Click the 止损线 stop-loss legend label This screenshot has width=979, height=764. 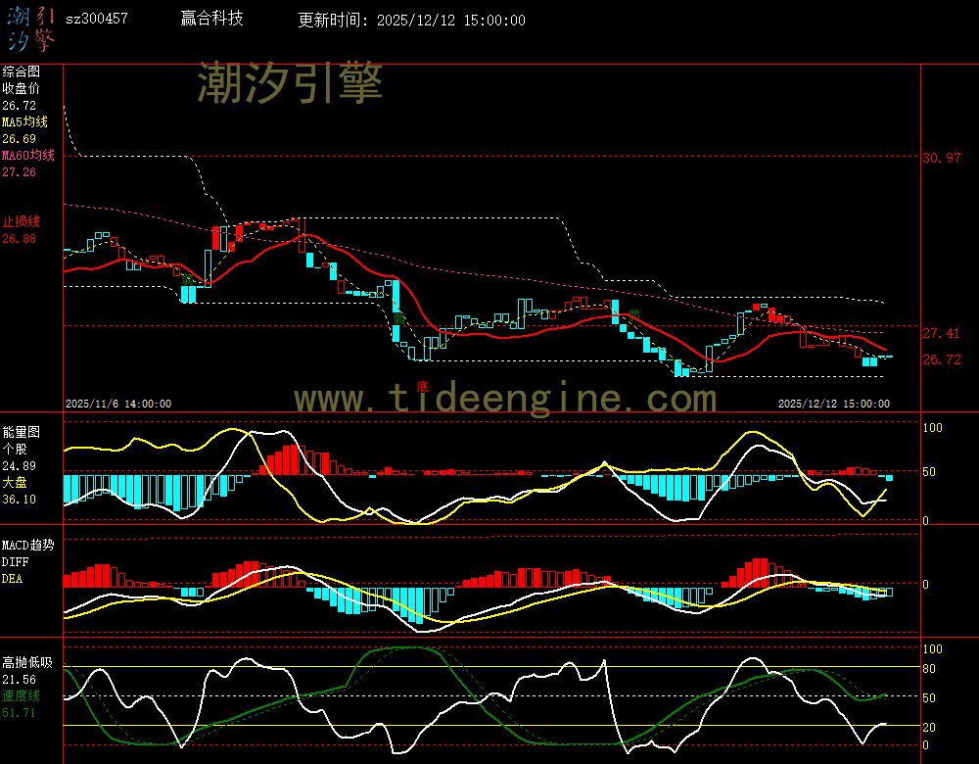point(21,221)
